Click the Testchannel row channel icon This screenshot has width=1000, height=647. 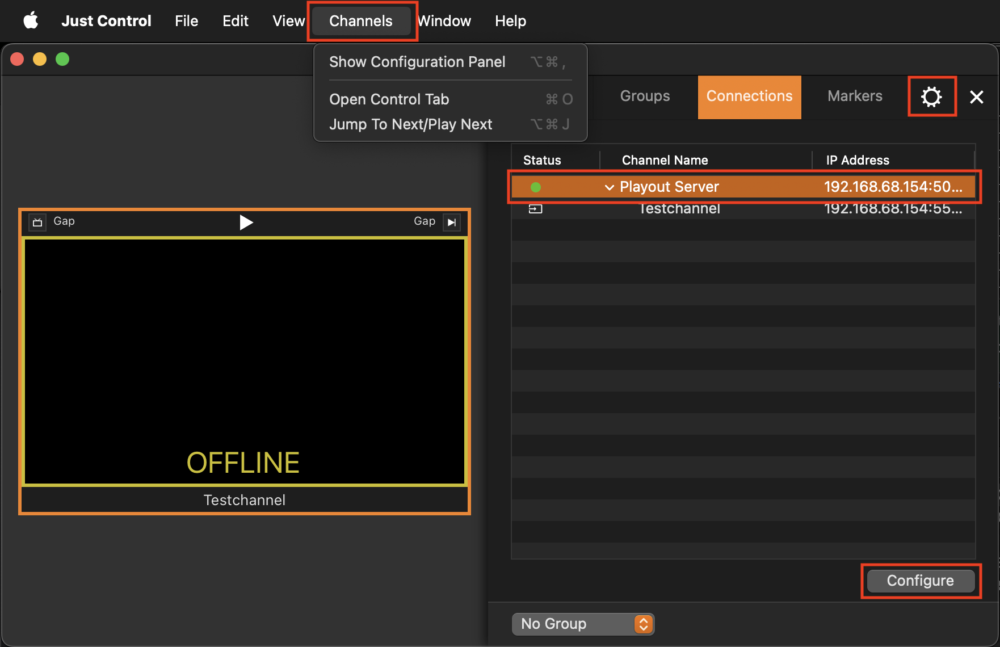pyautogui.click(x=535, y=209)
